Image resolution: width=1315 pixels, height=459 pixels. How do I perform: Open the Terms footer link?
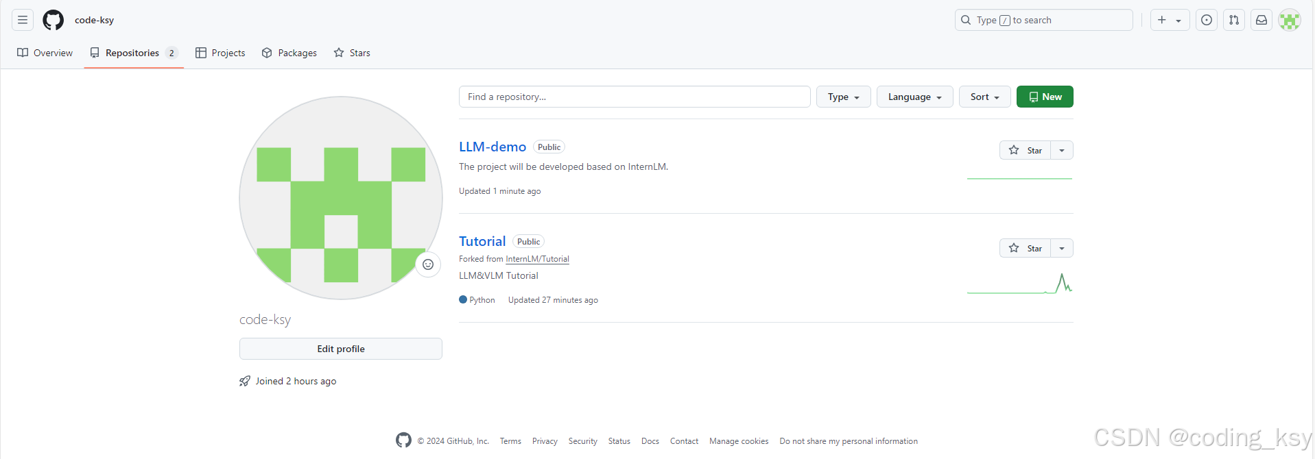click(x=510, y=441)
